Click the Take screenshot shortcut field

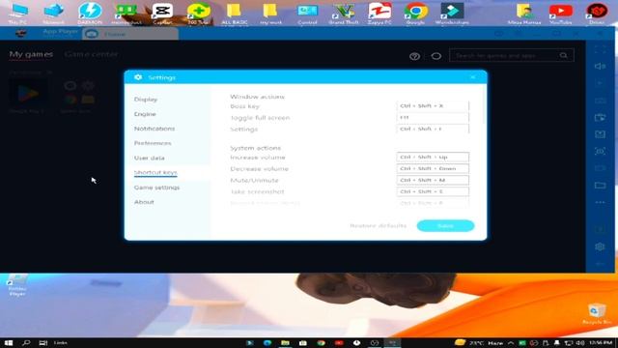[433, 191]
